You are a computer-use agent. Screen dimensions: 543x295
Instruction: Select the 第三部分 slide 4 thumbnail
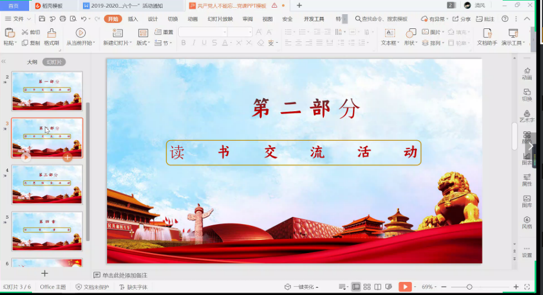click(x=47, y=184)
